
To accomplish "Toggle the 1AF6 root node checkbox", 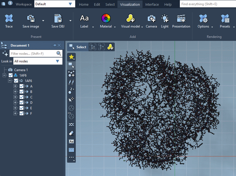I will pyautogui.click(x=11, y=75).
